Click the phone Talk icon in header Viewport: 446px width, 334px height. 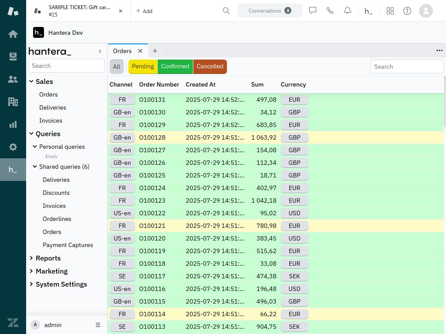(330, 11)
